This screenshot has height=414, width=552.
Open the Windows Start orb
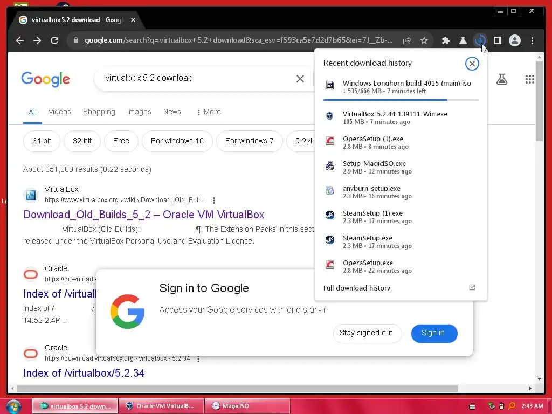pos(13,406)
